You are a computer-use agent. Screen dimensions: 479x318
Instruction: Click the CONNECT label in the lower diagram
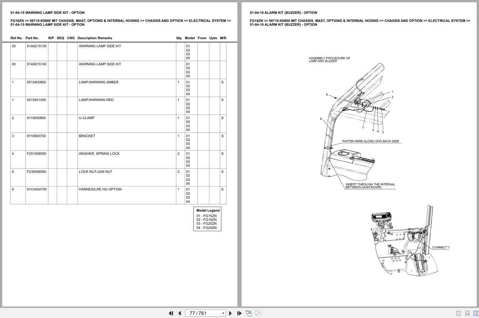441,247
